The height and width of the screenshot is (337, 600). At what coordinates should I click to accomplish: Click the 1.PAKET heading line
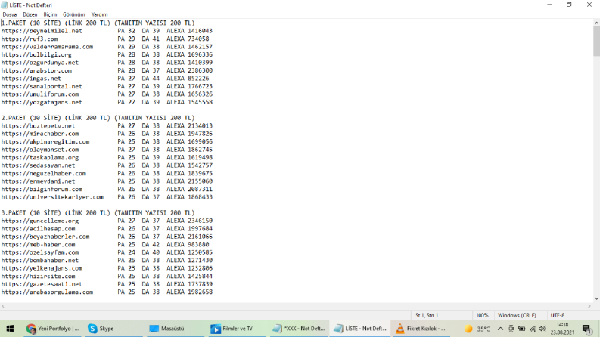[x=98, y=23]
